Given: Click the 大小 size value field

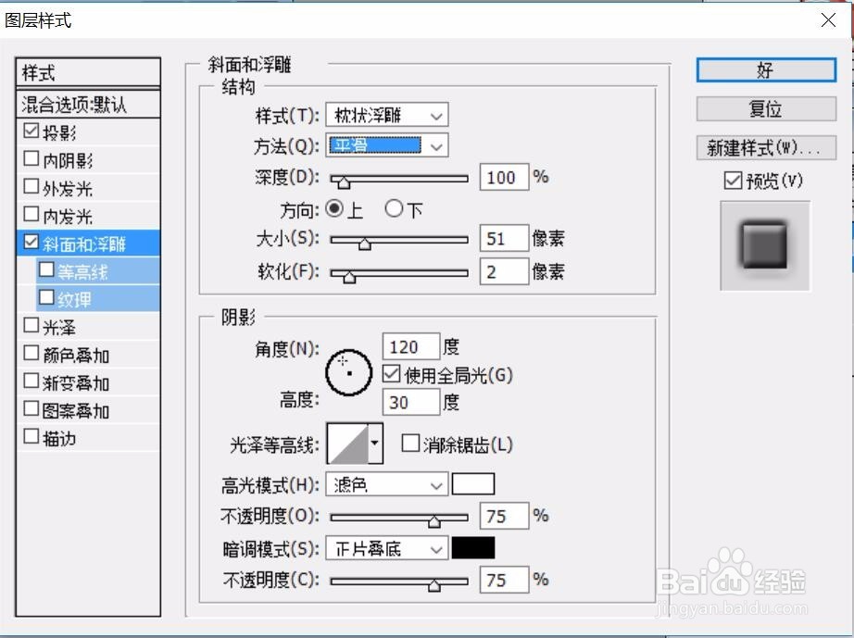Looking at the screenshot, I should click(x=504, y=238).
